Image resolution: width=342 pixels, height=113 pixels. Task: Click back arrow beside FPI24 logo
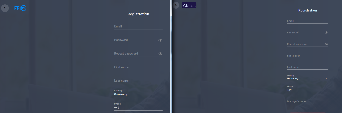[x=5, y=8]
